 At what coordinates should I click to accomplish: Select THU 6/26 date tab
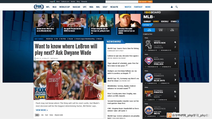(172, 30)
